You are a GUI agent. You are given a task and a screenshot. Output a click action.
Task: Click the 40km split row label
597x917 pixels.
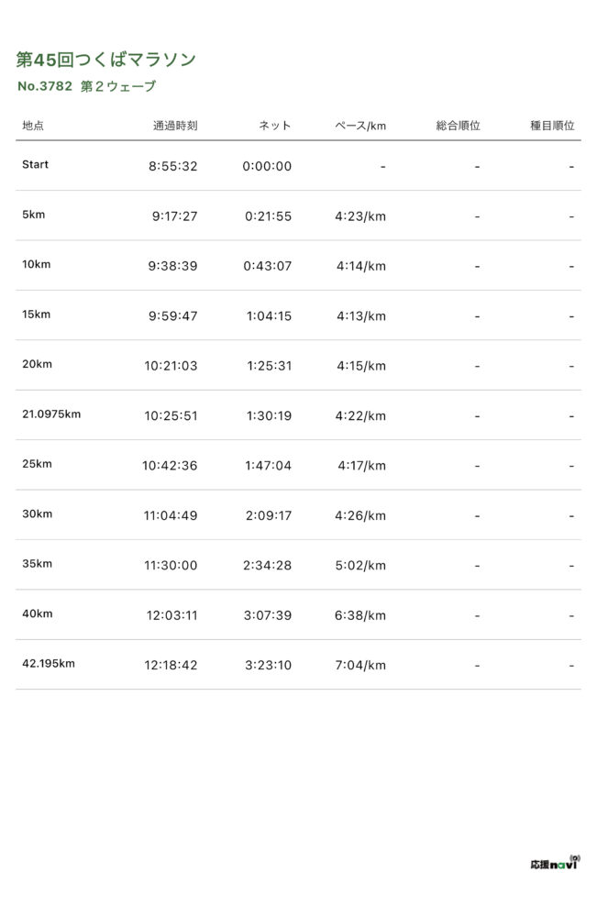(38, 613)
